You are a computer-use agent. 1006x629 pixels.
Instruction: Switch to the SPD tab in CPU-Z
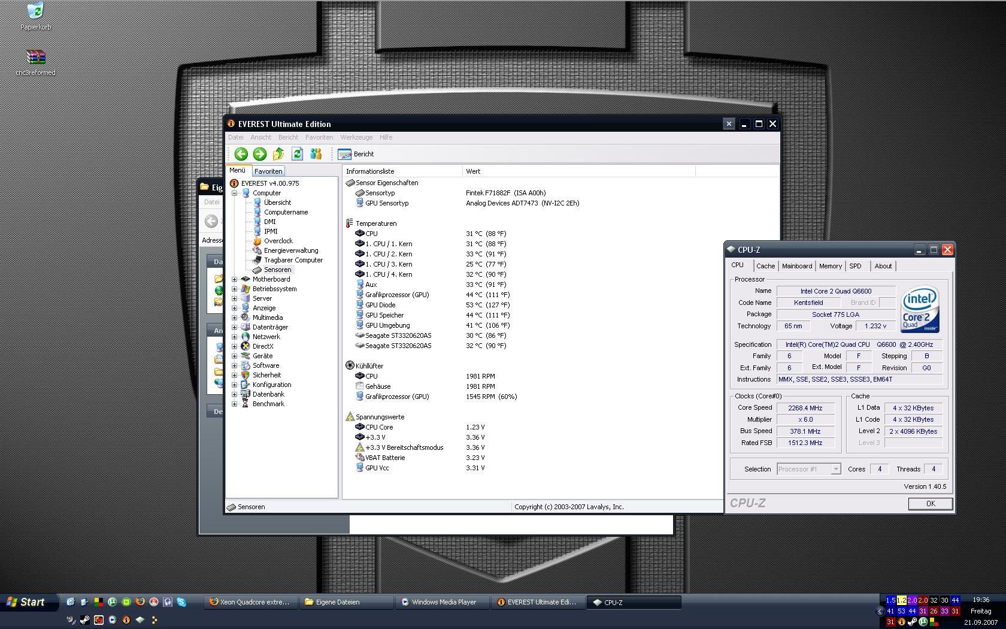click(855, 266)
